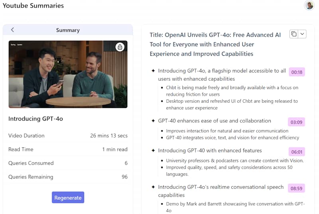Click the Video Duration label
This screenshot has width=319, height=214.
coord(26,135)
